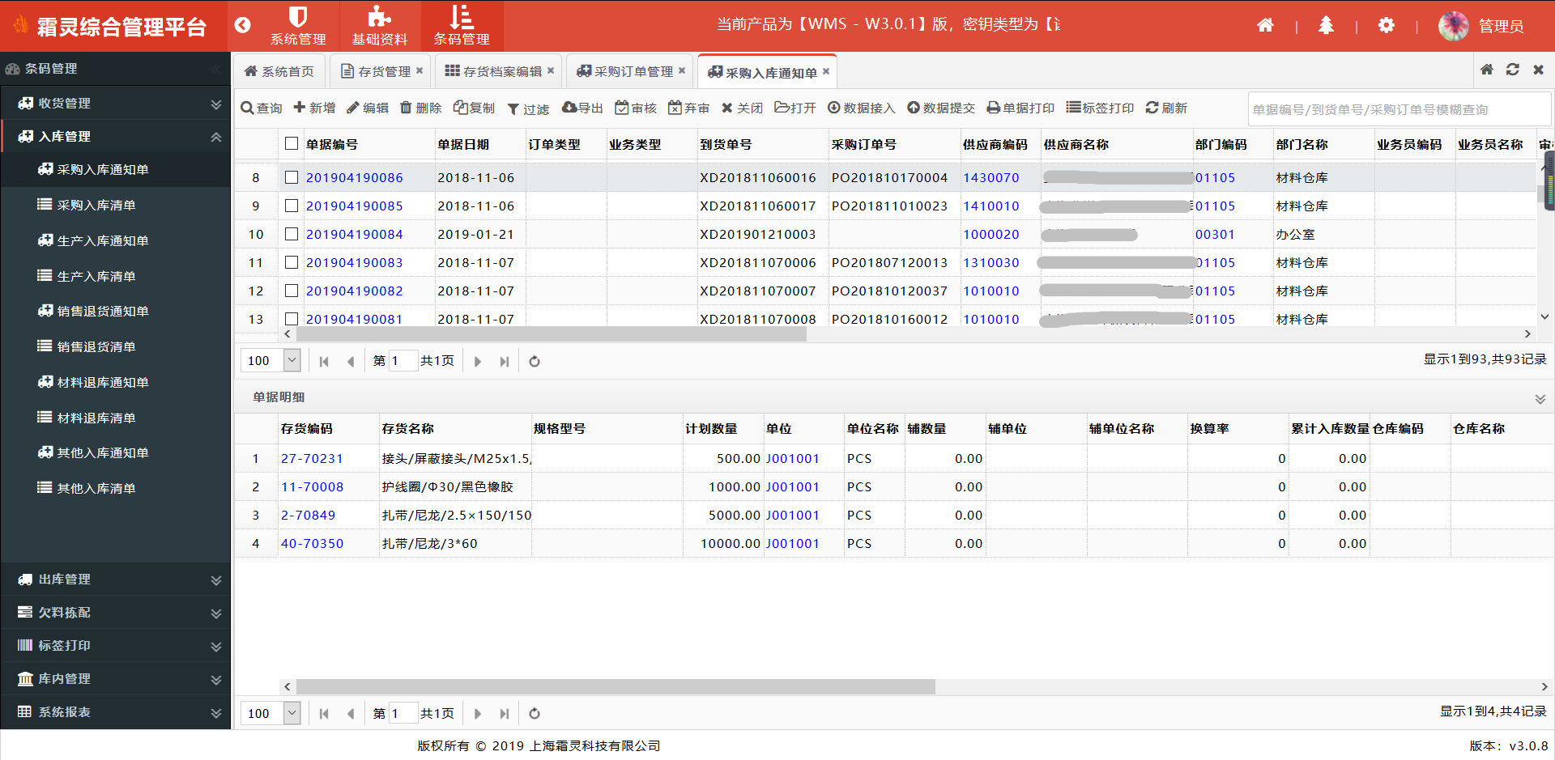The image size is (1555, 760).
Task: Open supplier code link 1430070
Action: 991,178
